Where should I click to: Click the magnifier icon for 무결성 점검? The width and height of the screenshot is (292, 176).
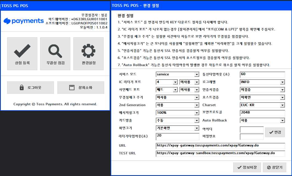coord(55,51)
